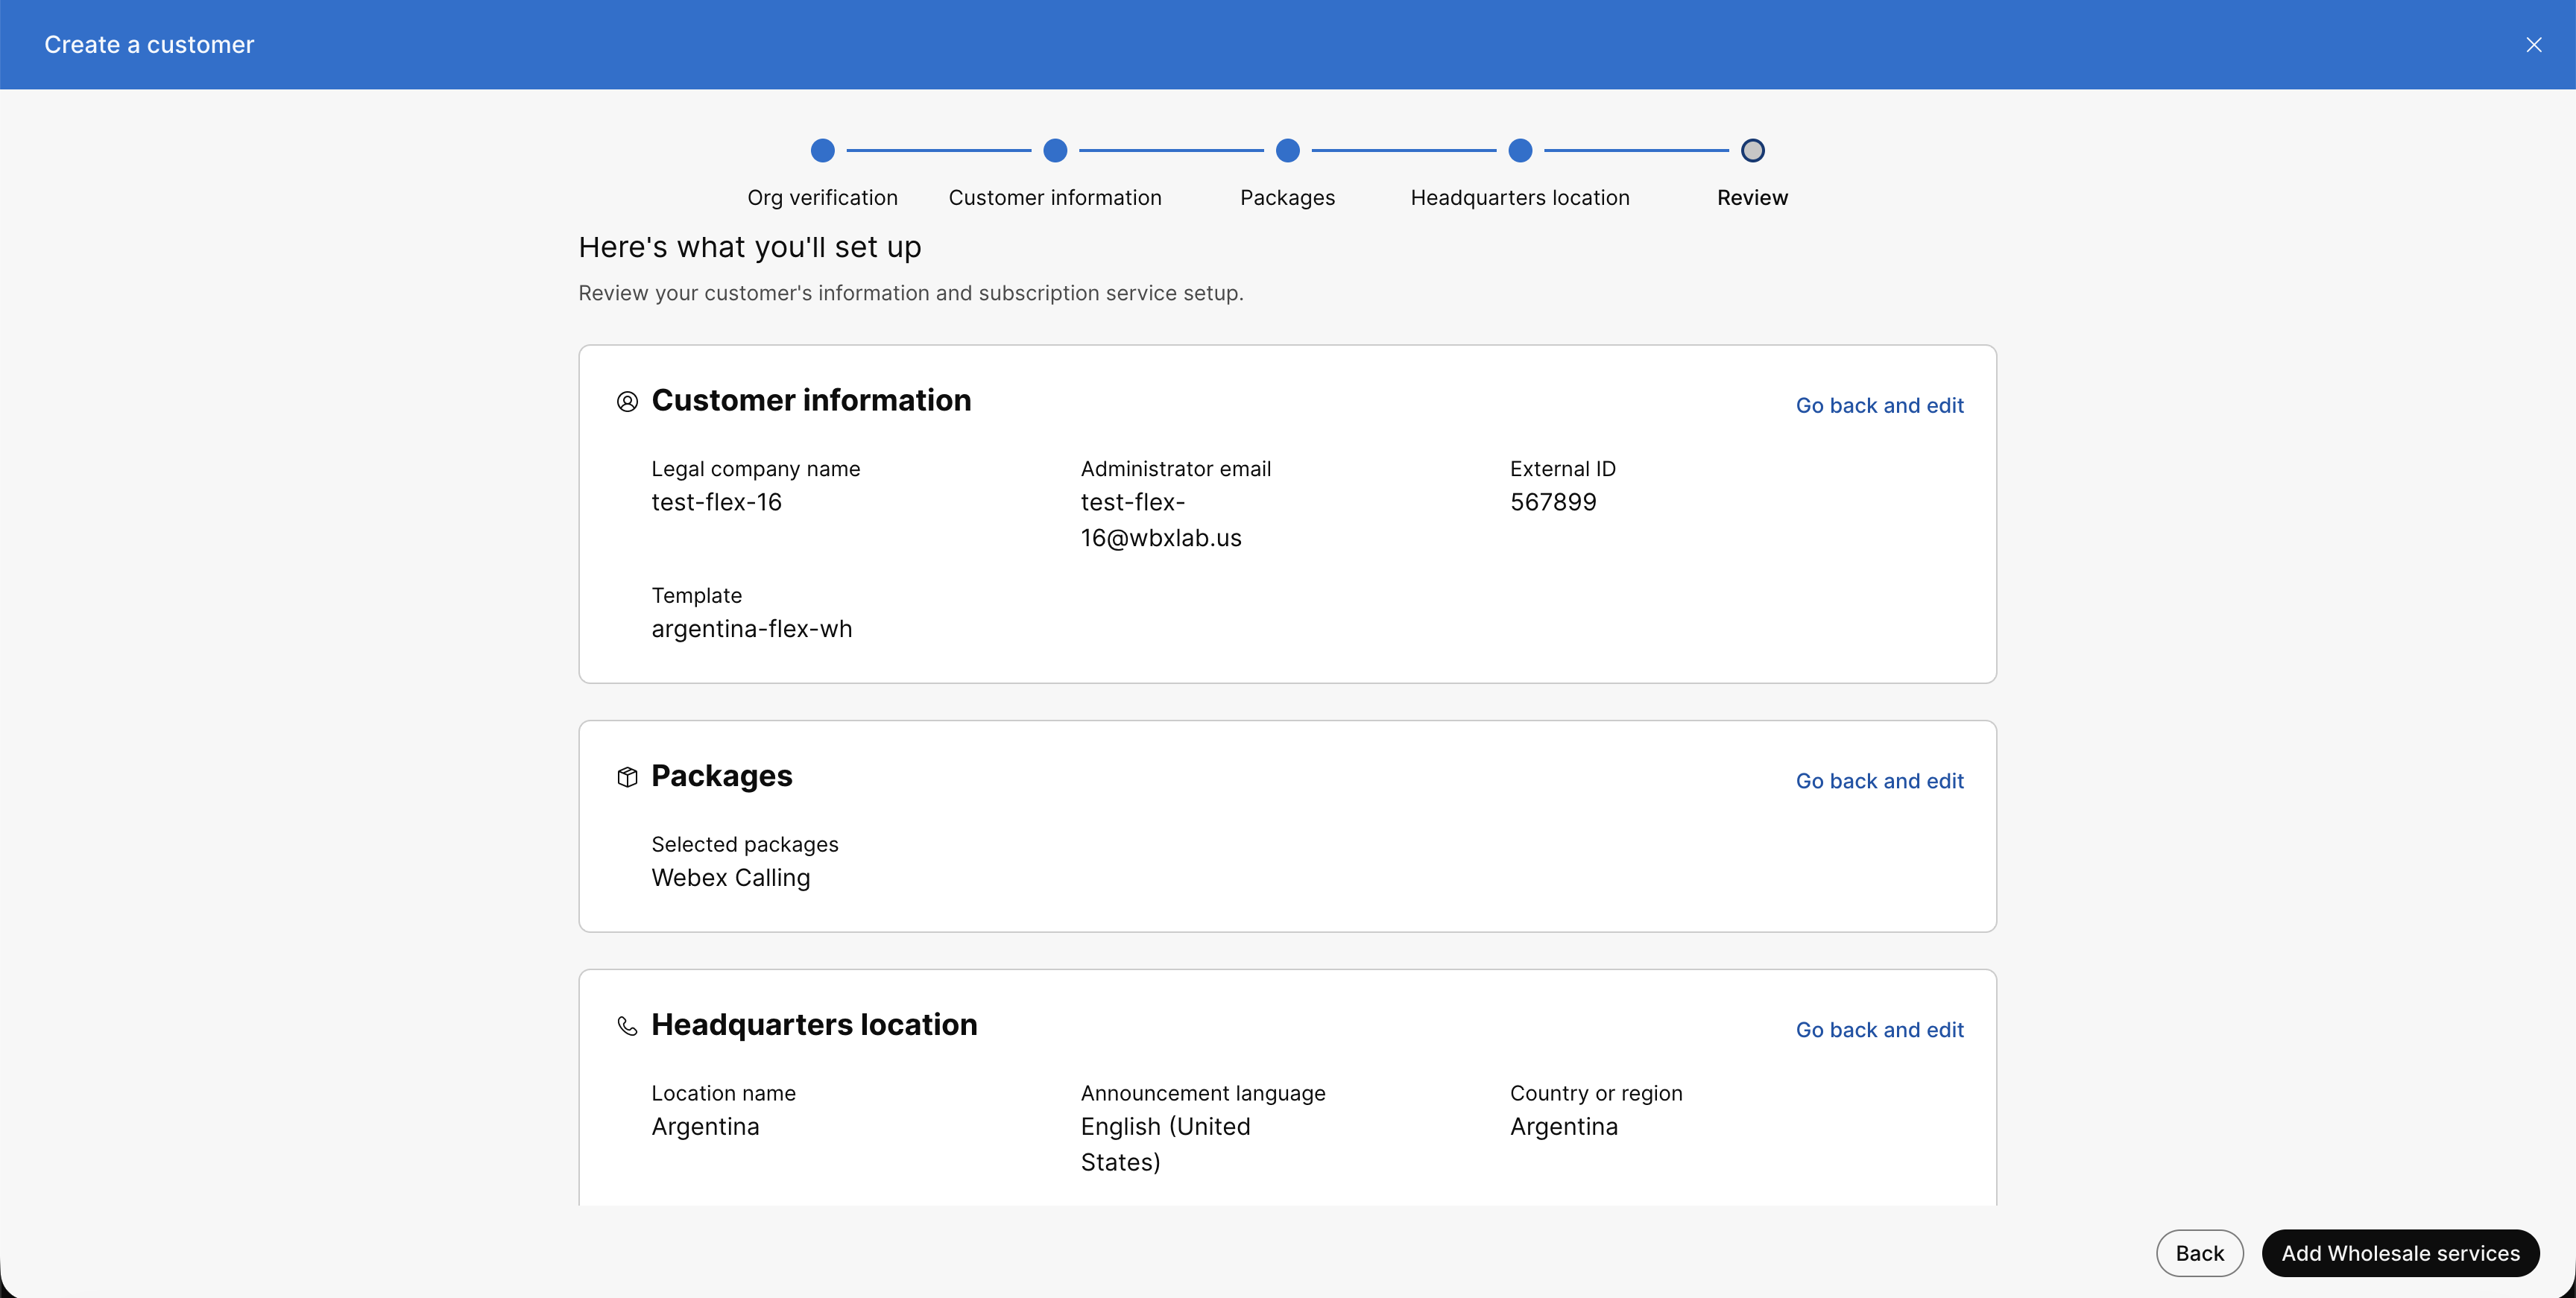
Task: Select the Headquarters location step dot
Action: click(x=1519, y=150)
